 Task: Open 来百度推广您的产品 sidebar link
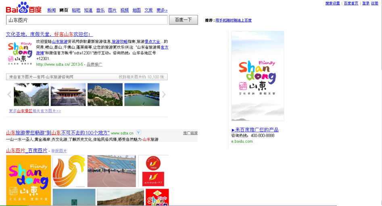point(255,130)
